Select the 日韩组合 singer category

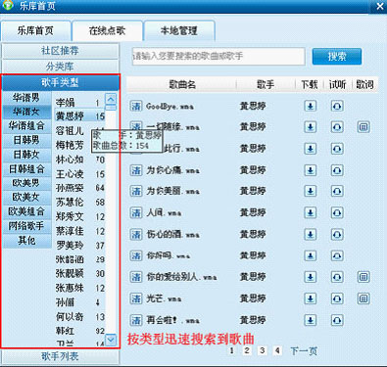(x=26, y=169)
